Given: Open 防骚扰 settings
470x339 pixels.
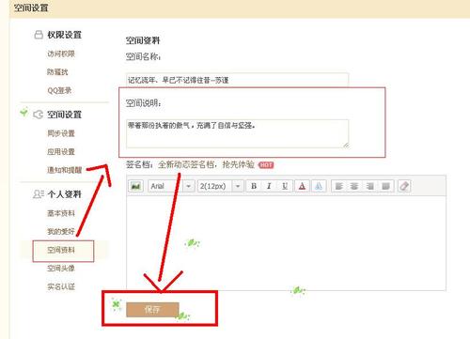Looking at the screenshot, I should (57, 72).
